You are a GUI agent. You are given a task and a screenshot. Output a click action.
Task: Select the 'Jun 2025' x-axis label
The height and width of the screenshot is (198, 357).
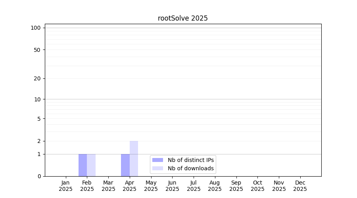172,186
